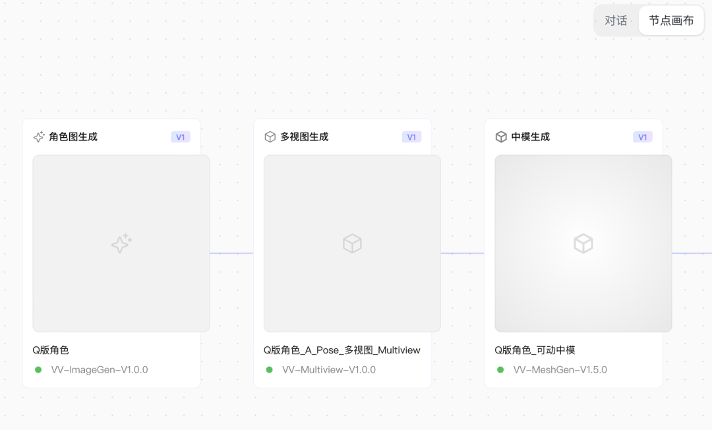Click the cube icon beside 中模生成
This screenshot has width=712, height=430.
(501, 137)
